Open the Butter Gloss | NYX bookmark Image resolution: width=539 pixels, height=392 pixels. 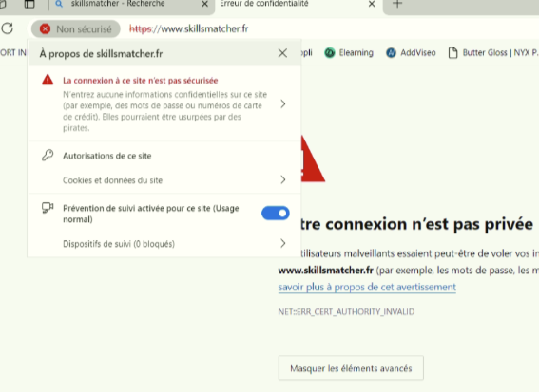[493, 52]
